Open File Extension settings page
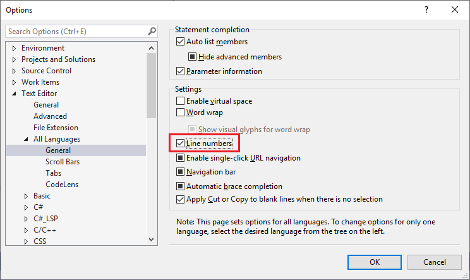This screenshot has width=470, height=280. (56, 128)
